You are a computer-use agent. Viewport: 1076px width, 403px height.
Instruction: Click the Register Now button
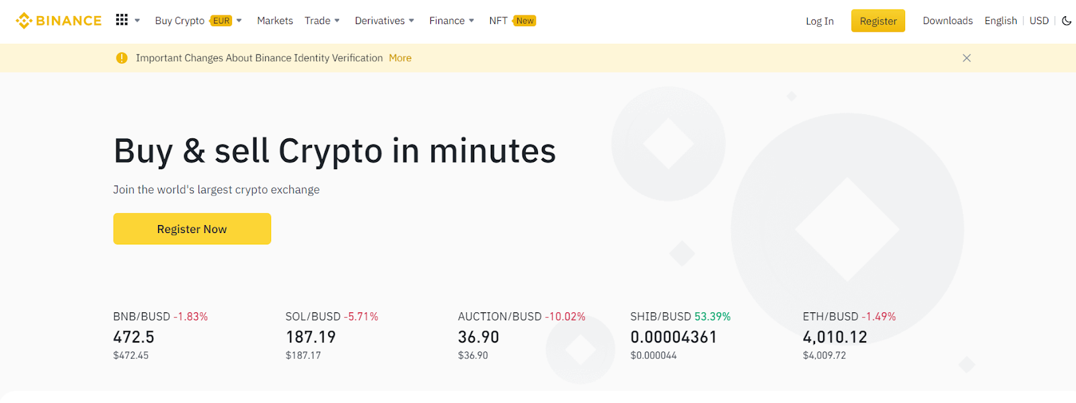coord(192,229)
